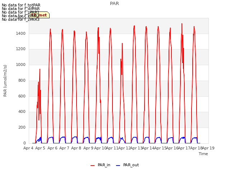Image resolution: width=230 pixels, height=172 pixels.
Task: Click the Apr 6 x-axis tick label
Action: click(52, 148)
